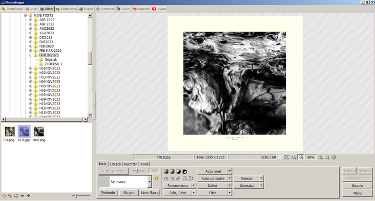The image size is (375, 201).
Task: Open the Brillo, Color dropdown arrow
Action: point(194,193)
